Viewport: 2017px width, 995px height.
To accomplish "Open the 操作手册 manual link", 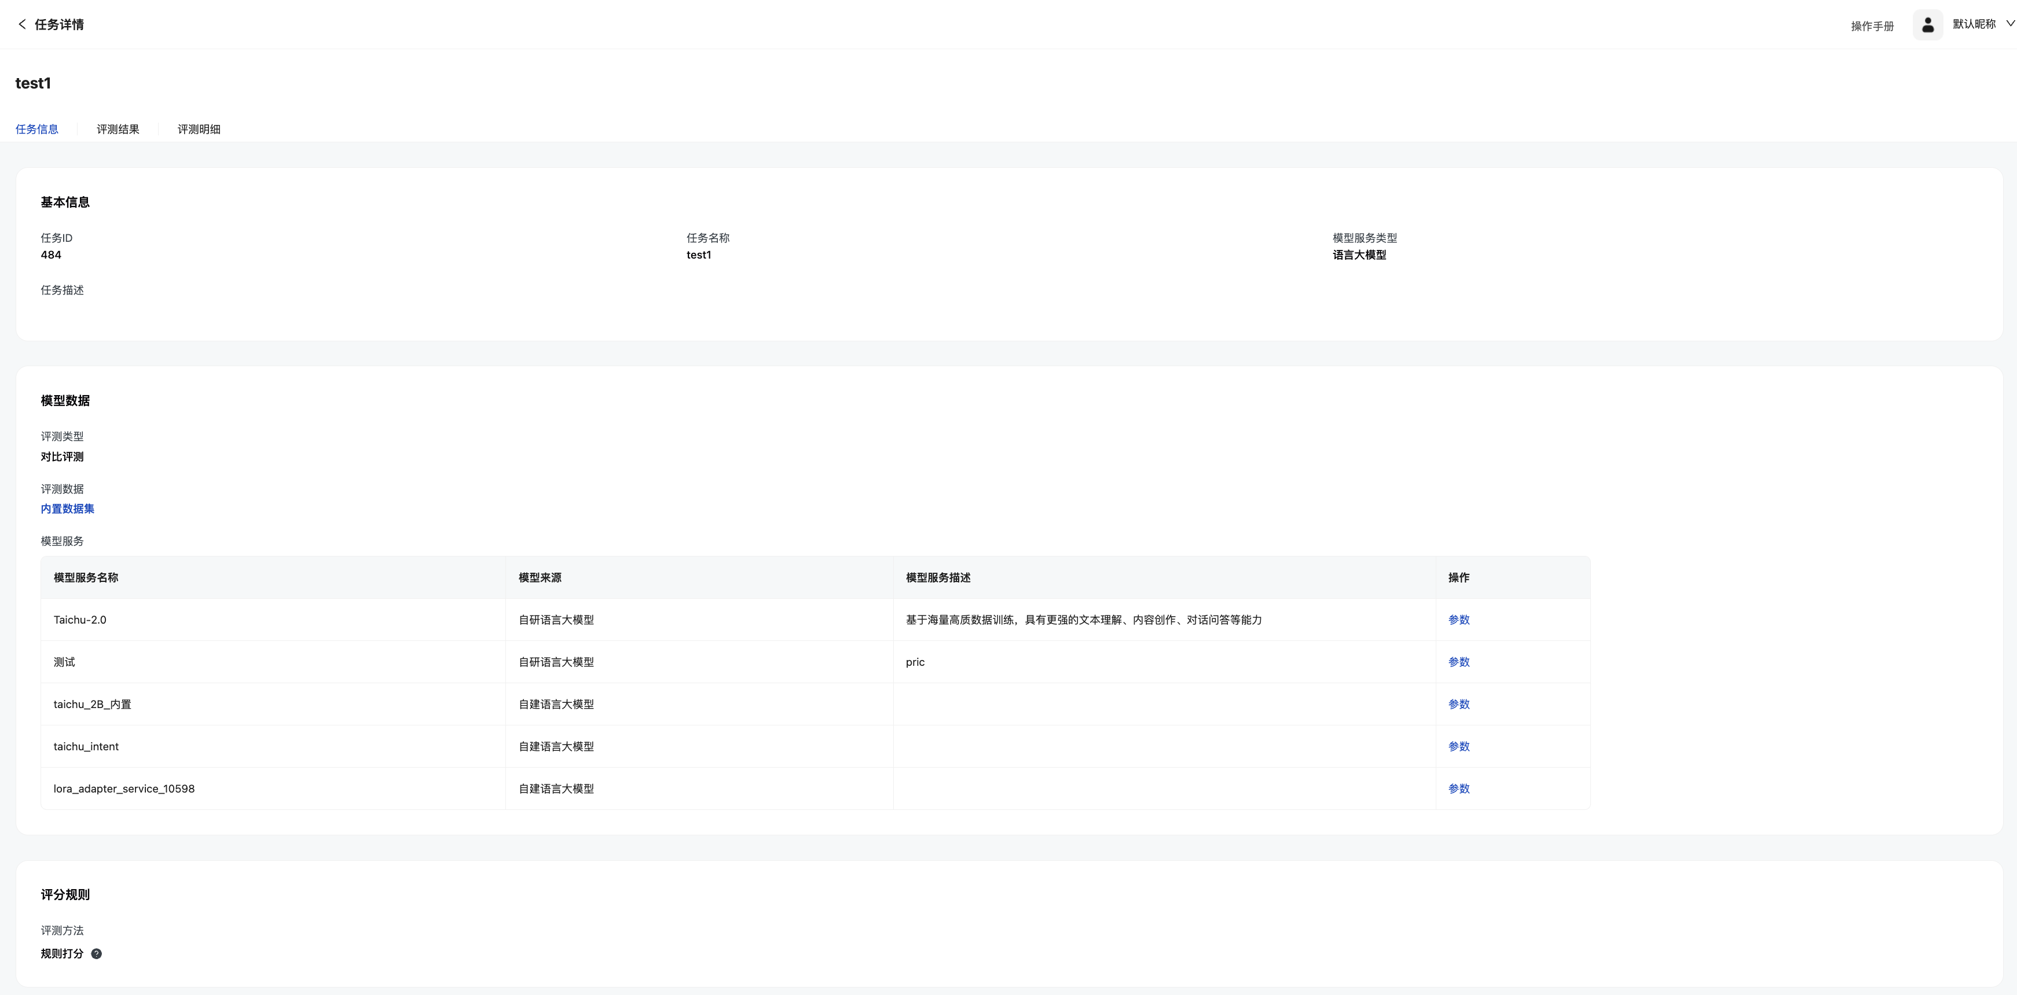I will pyautogui.click(x=1871, y=26).
